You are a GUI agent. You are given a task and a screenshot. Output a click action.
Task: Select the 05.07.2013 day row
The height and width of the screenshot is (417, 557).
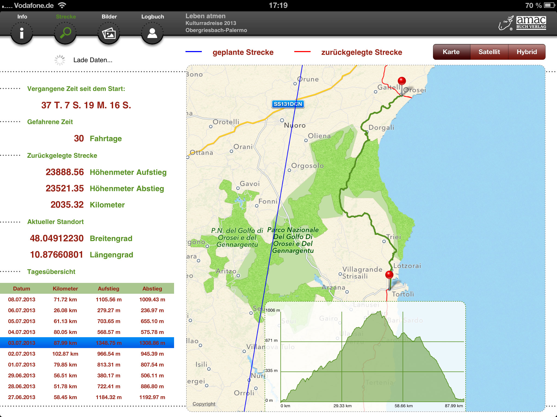point(87,321)
